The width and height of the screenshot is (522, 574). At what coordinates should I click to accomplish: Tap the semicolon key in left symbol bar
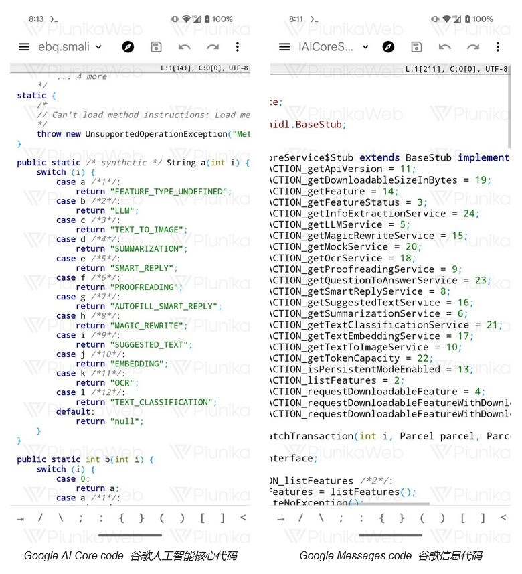coord(81,518)
